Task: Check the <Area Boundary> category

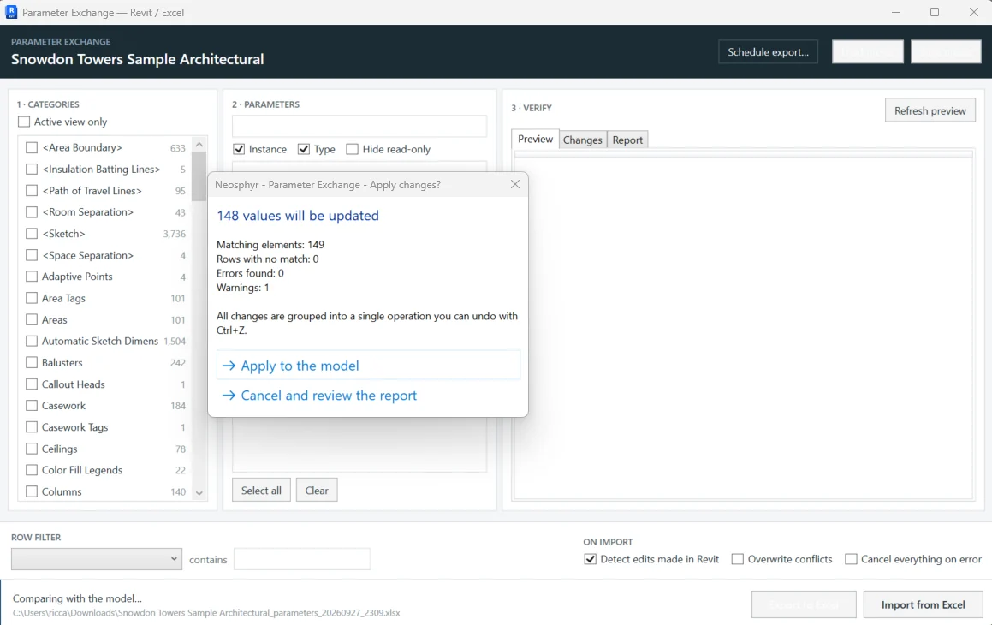Action: click(32, 147)
